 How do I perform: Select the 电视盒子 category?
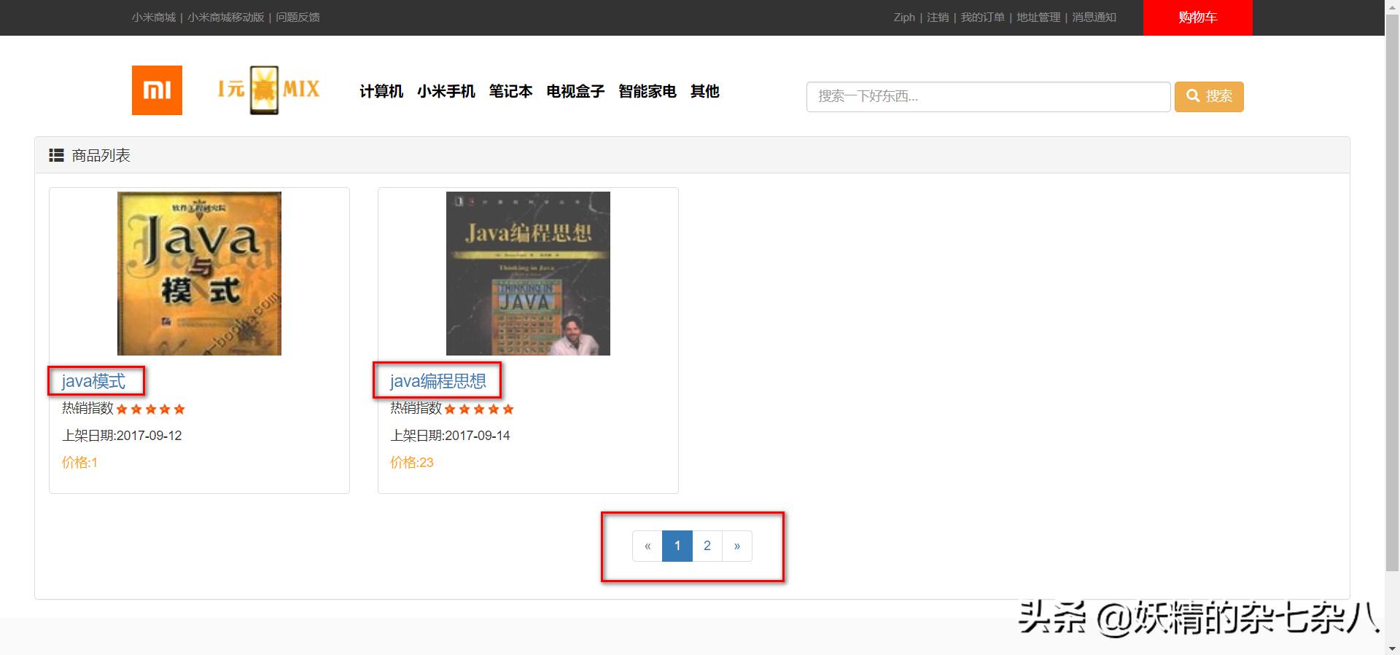click(575, 91)
